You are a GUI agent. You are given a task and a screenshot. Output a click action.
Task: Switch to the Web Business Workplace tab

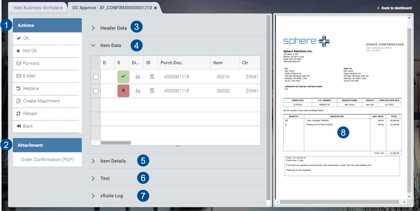(38, 8)
